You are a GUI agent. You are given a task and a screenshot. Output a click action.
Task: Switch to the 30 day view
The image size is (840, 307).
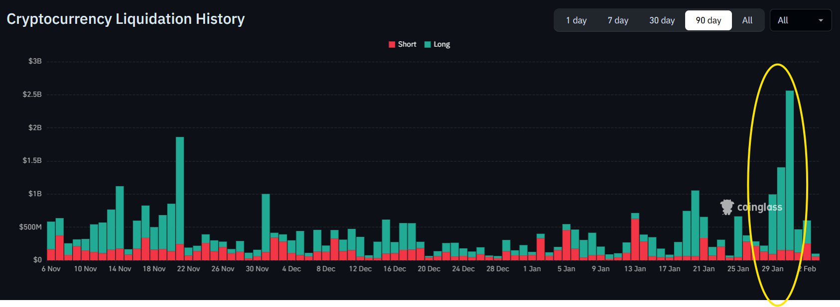[662, 20]
